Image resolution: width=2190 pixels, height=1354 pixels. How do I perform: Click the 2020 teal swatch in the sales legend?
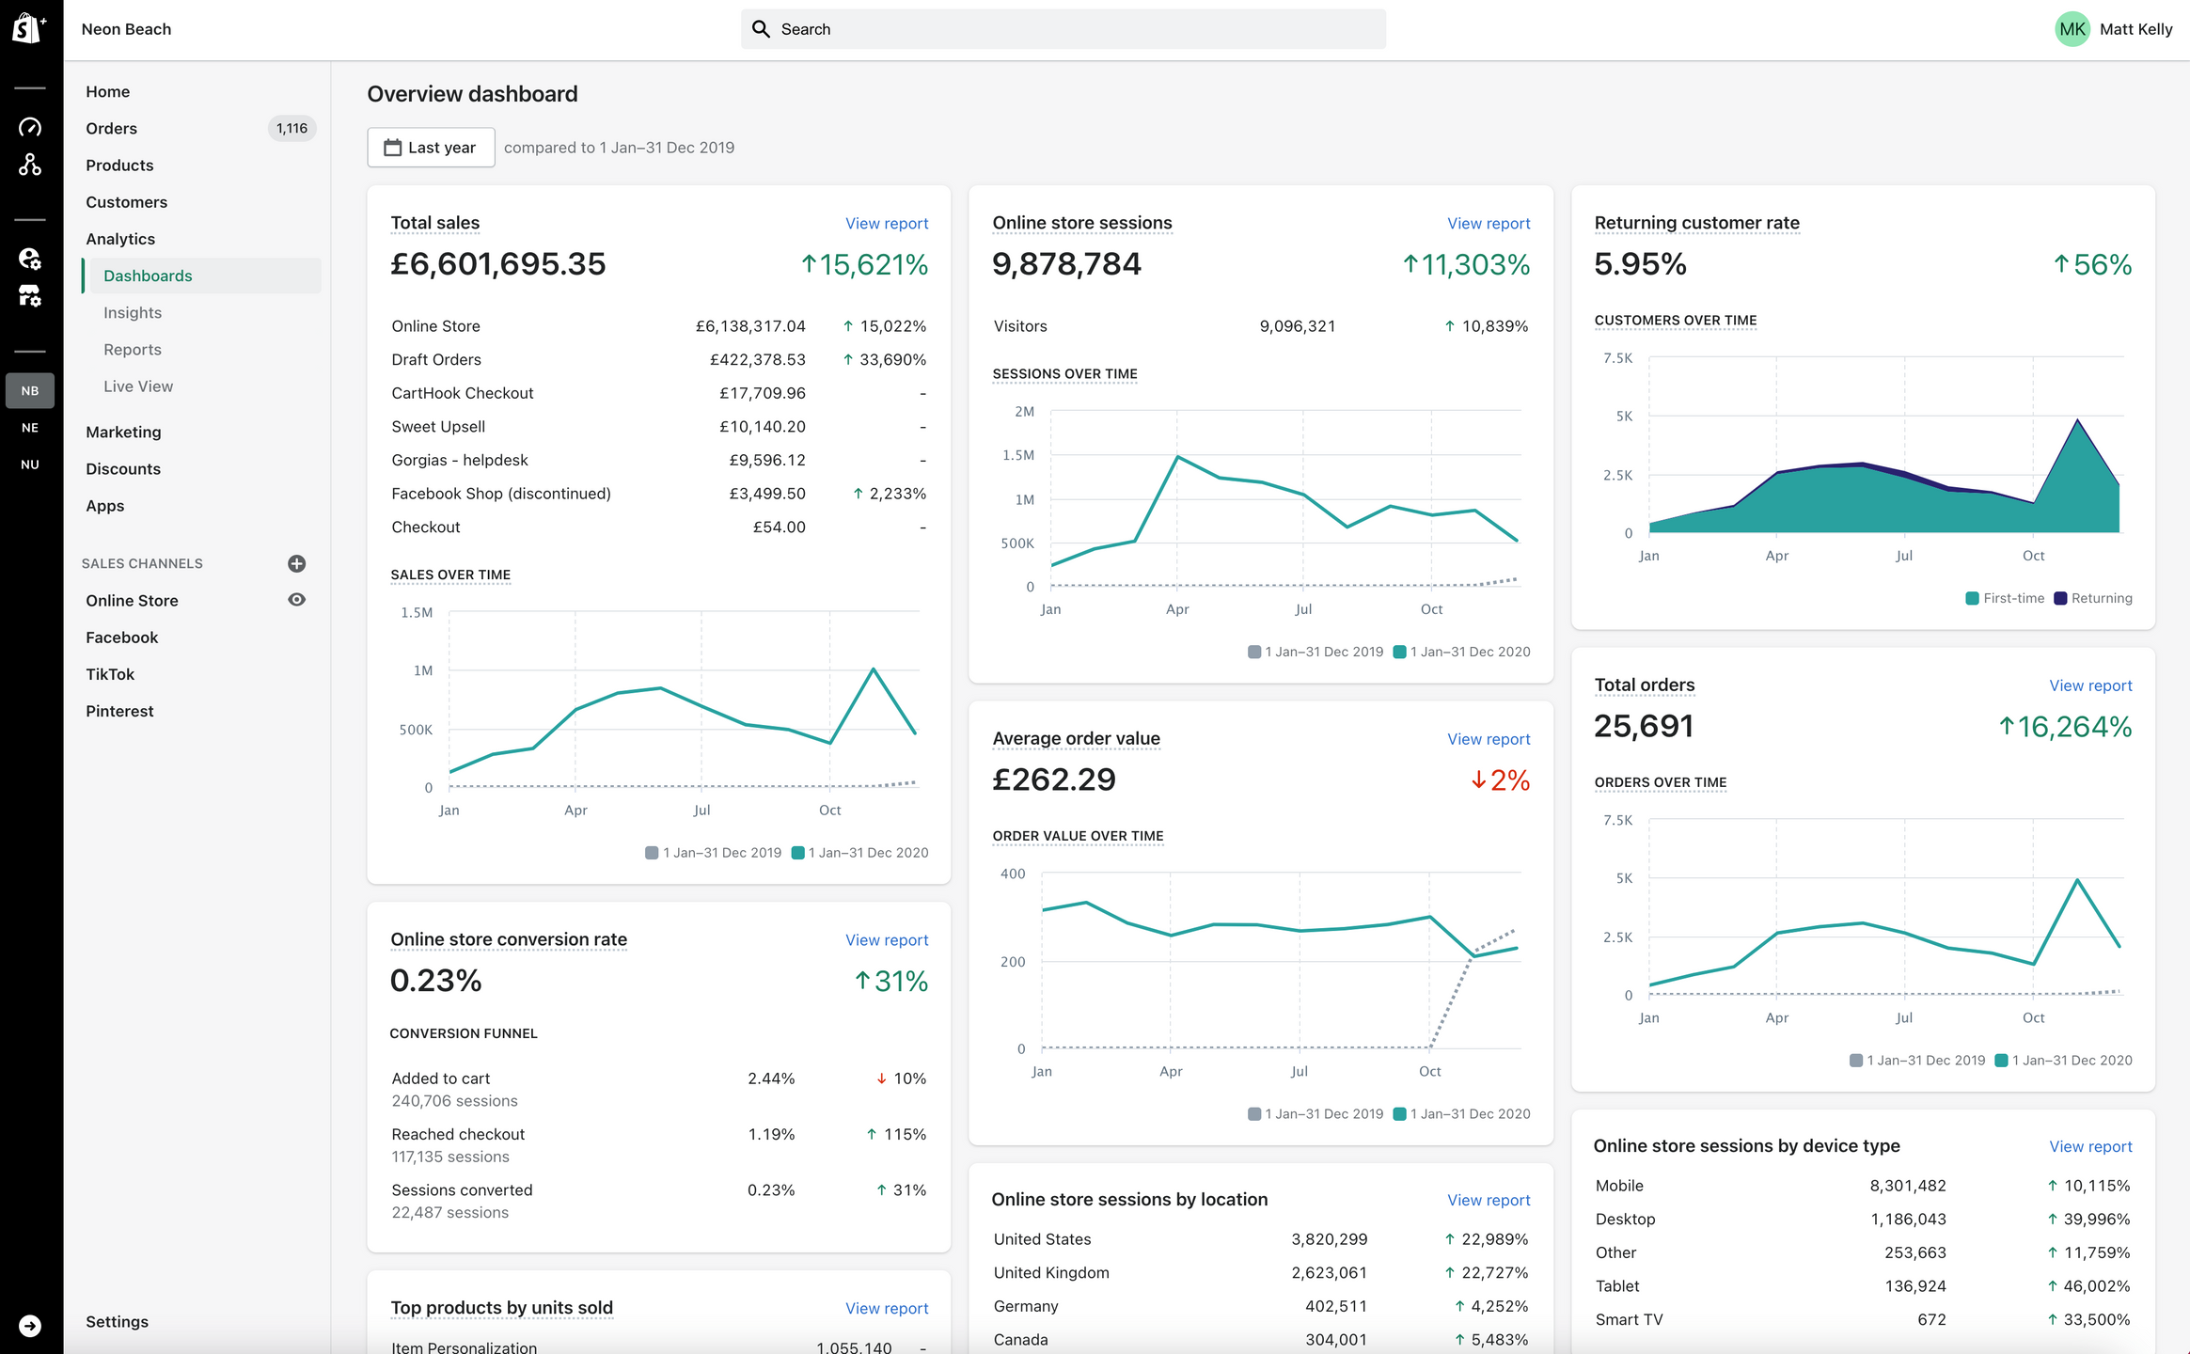[x=797, y=853]
